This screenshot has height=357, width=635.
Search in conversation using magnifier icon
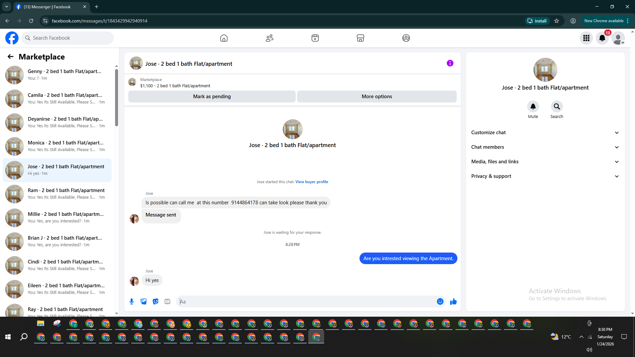coord(557,107)
